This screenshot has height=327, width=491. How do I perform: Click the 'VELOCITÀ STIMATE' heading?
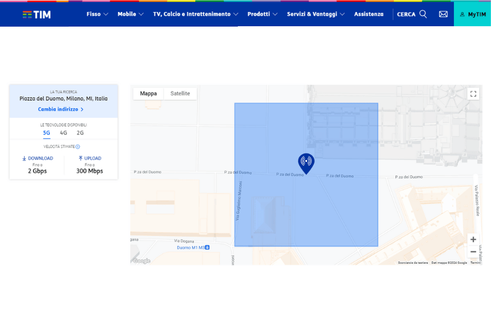pos(59,147)
